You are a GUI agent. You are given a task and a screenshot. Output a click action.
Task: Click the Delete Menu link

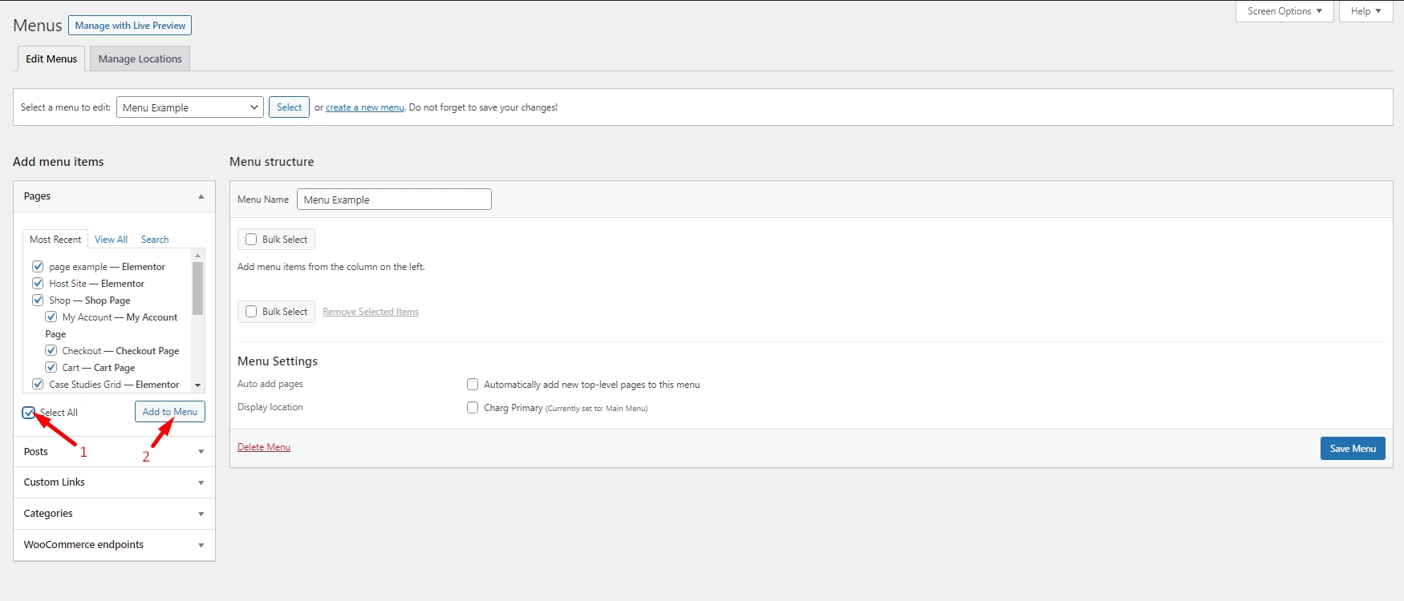coord(264,447)
